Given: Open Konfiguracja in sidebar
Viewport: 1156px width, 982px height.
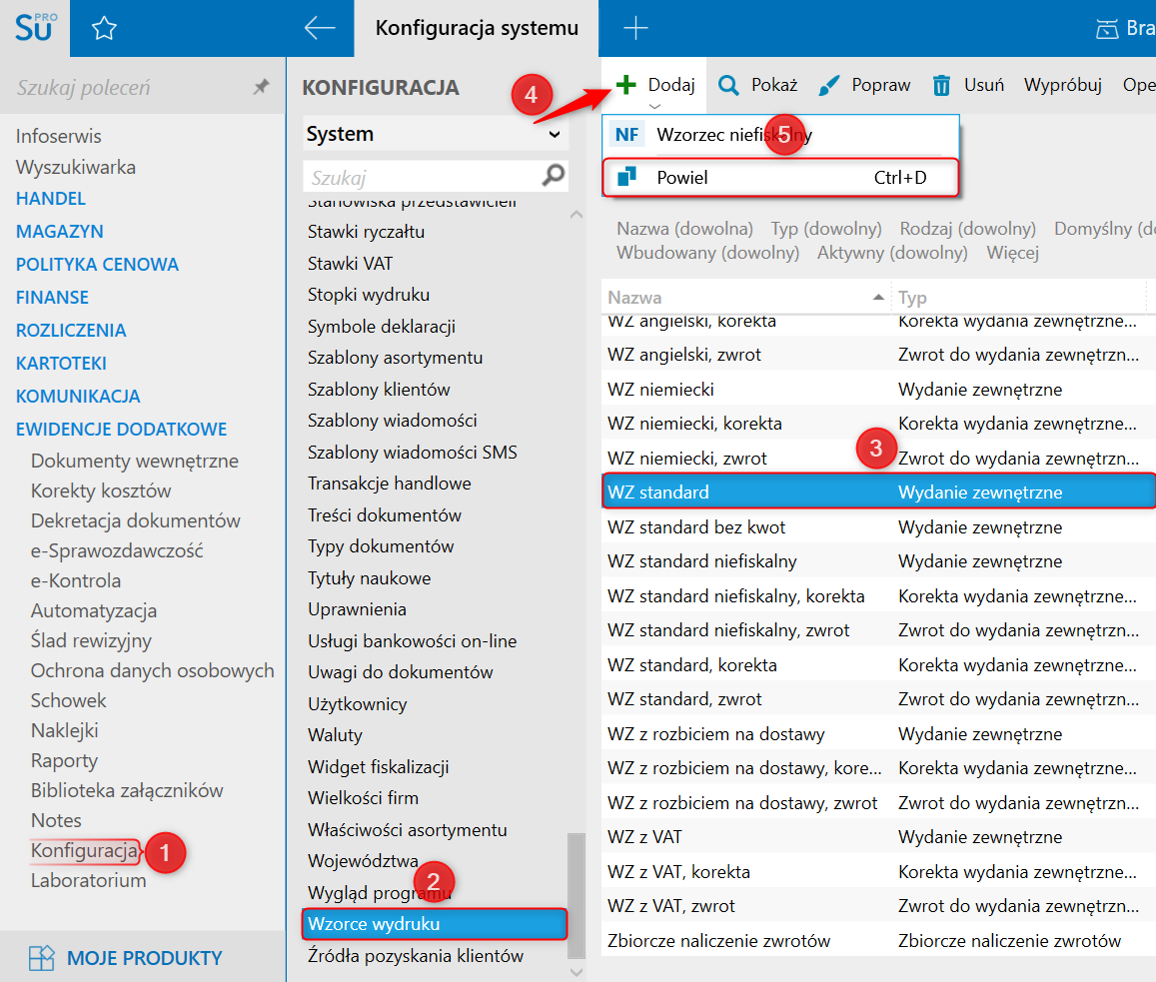Looking at the screenshot, I should tap(84, 850).
